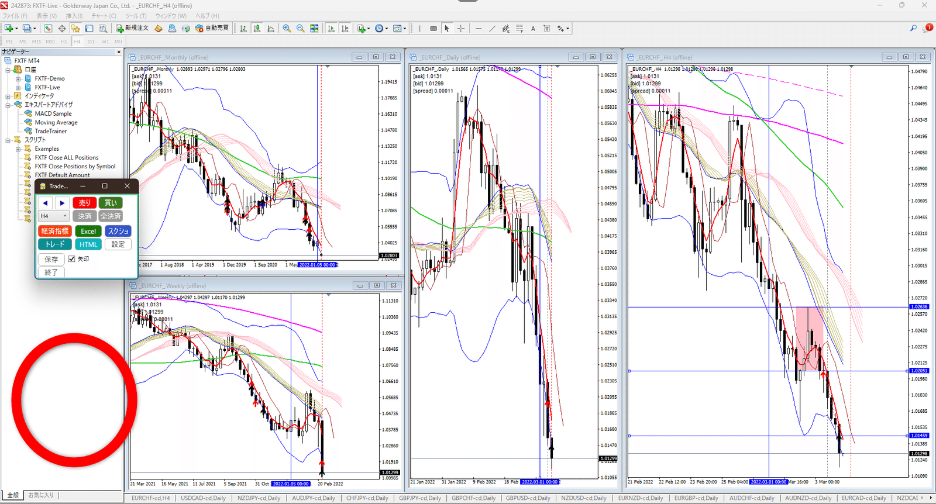Switch to D1 timeframe

[91, 42]
